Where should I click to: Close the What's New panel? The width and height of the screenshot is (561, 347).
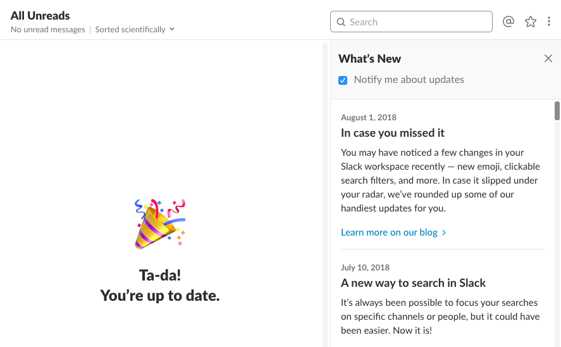[x=548, y=58]
